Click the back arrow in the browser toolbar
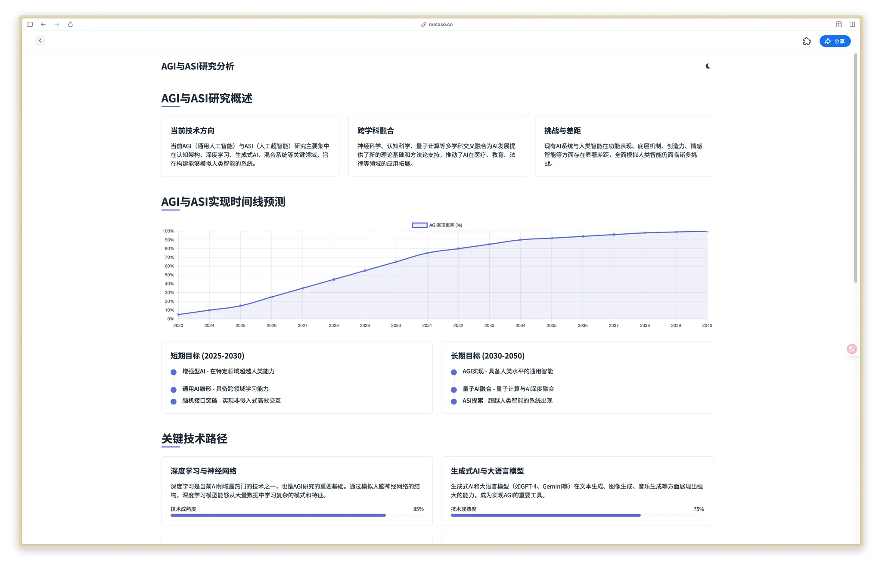 coord(43,25)
